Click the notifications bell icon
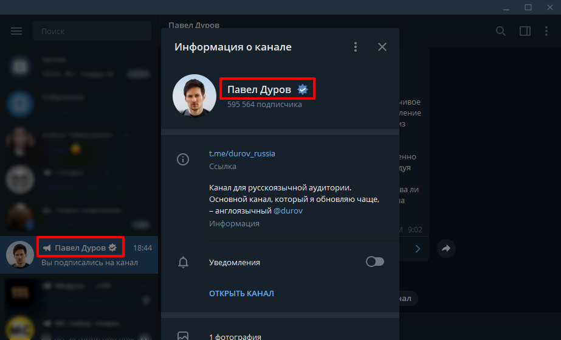The height and width of the screenshot is (340, 561). 182,263
